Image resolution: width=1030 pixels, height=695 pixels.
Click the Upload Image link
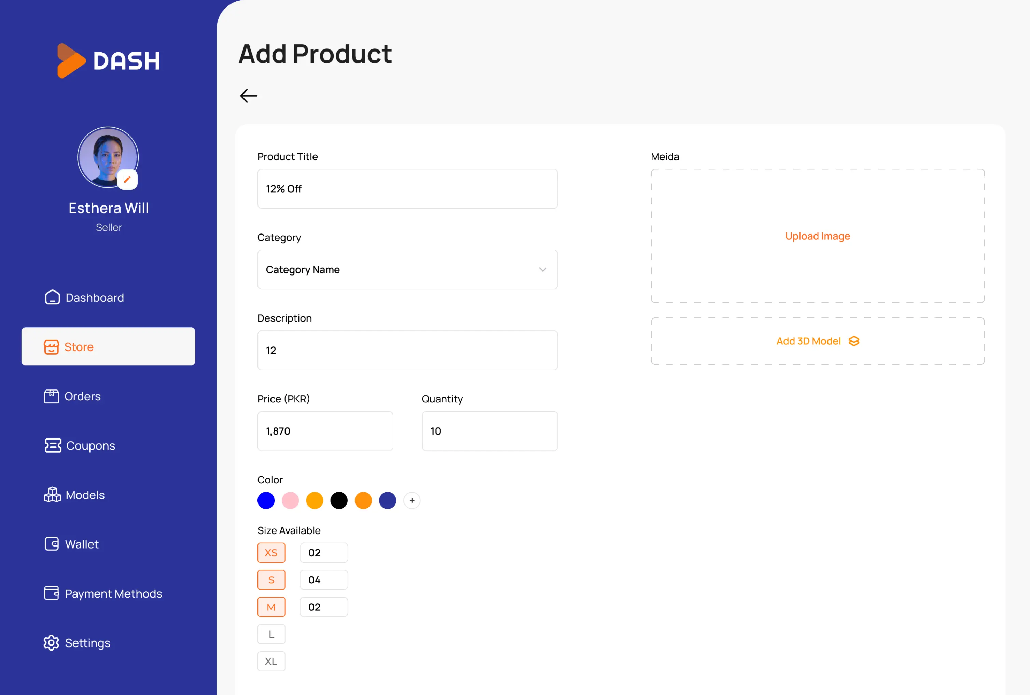pyautogui.click(x=817, y=236)
